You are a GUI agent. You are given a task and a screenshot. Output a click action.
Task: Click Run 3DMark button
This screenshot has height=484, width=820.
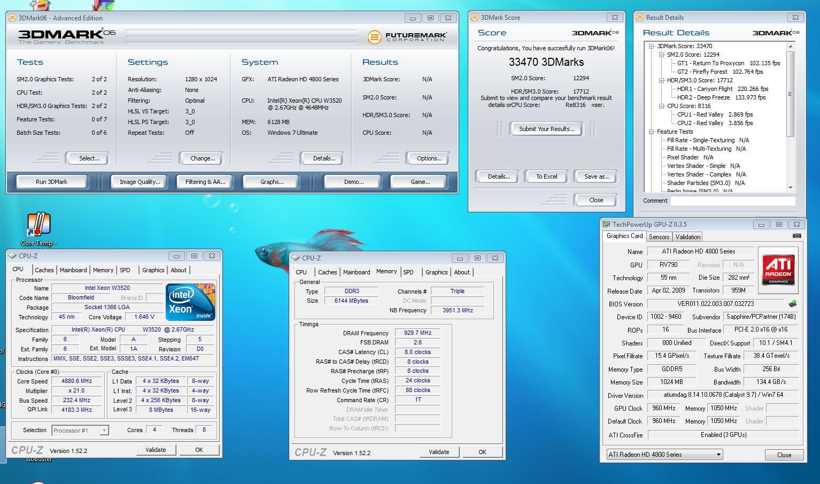click(x=51, y=182)
